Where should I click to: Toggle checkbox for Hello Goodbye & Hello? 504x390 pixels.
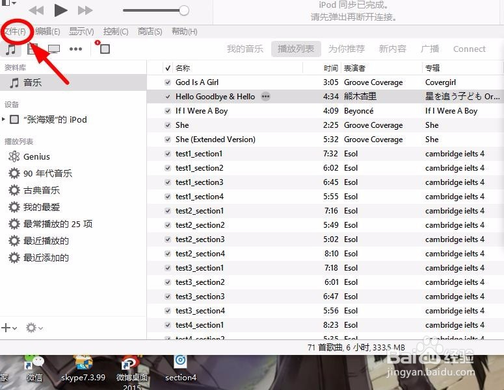pyautogui.click(x=168, y=97)
